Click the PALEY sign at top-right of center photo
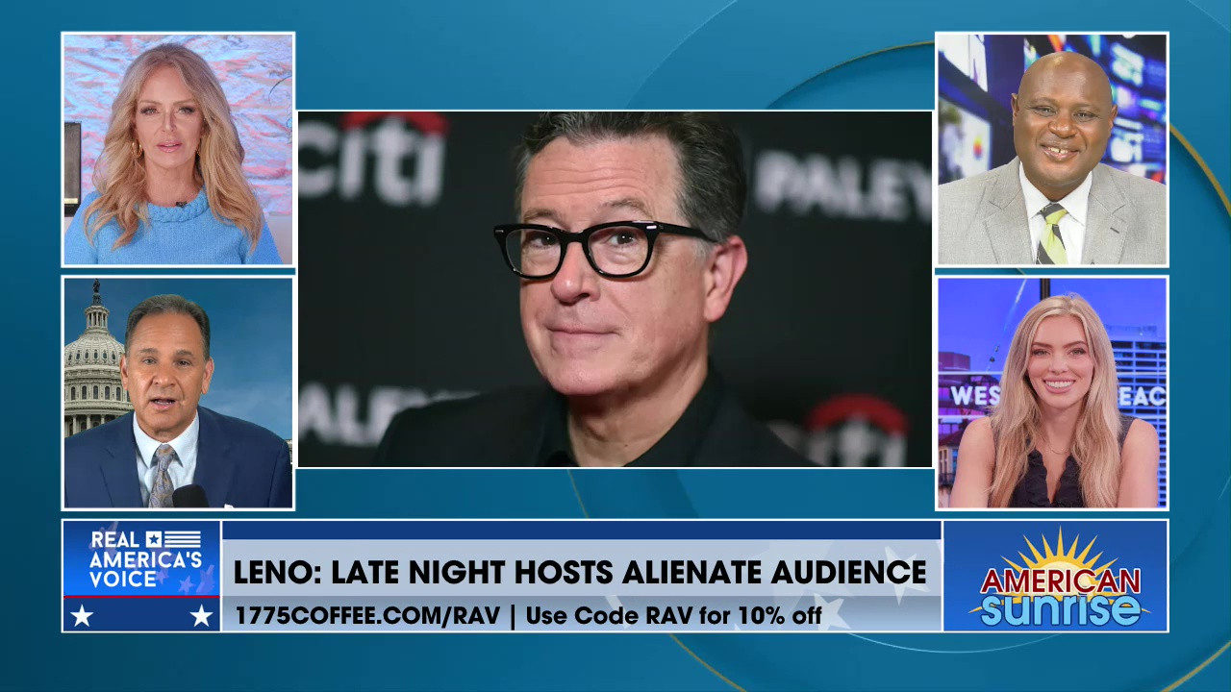The height and width of the screenshot is (692, 1231). 842,186
